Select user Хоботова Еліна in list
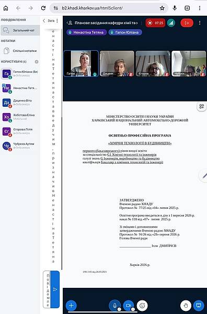This screenshot has height=314, width=207. click(x=20, y=117)
